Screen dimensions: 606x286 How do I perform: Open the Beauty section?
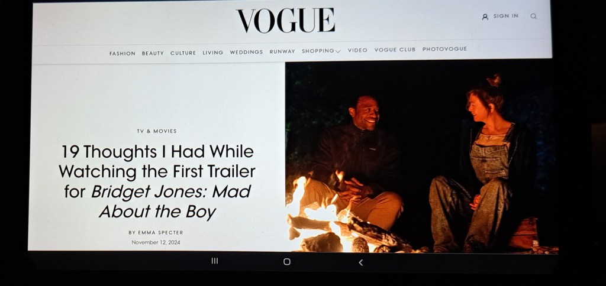click(x=153, y=53)
